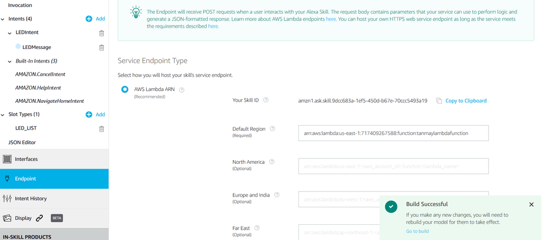Viewport: 543px width, 240px height.
Task: Click the plus icon beside Slot Types
Action: (x=89, y=115)
